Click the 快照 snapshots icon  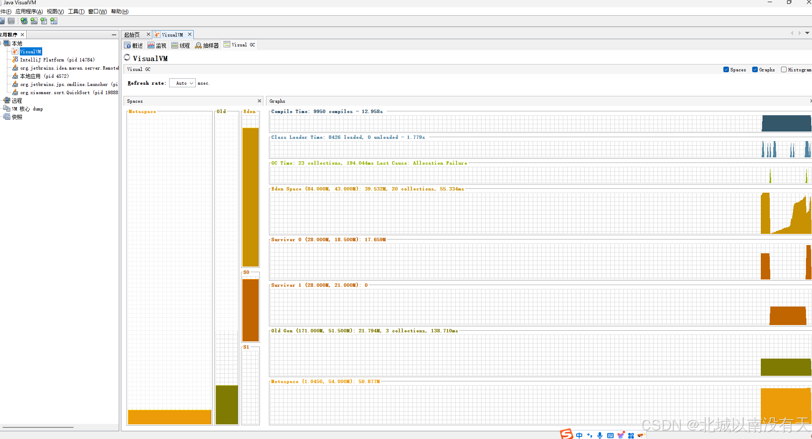coord(7,117)
